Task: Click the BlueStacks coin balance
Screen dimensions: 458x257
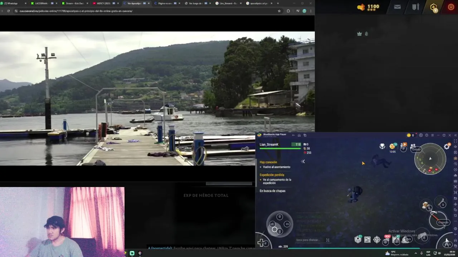Action: coord(410,135)
